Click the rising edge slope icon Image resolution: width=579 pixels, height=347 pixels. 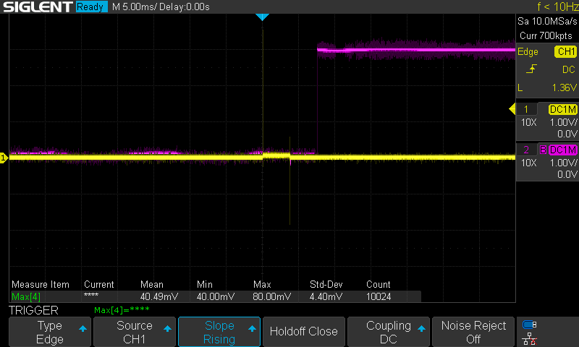(531, 69)
